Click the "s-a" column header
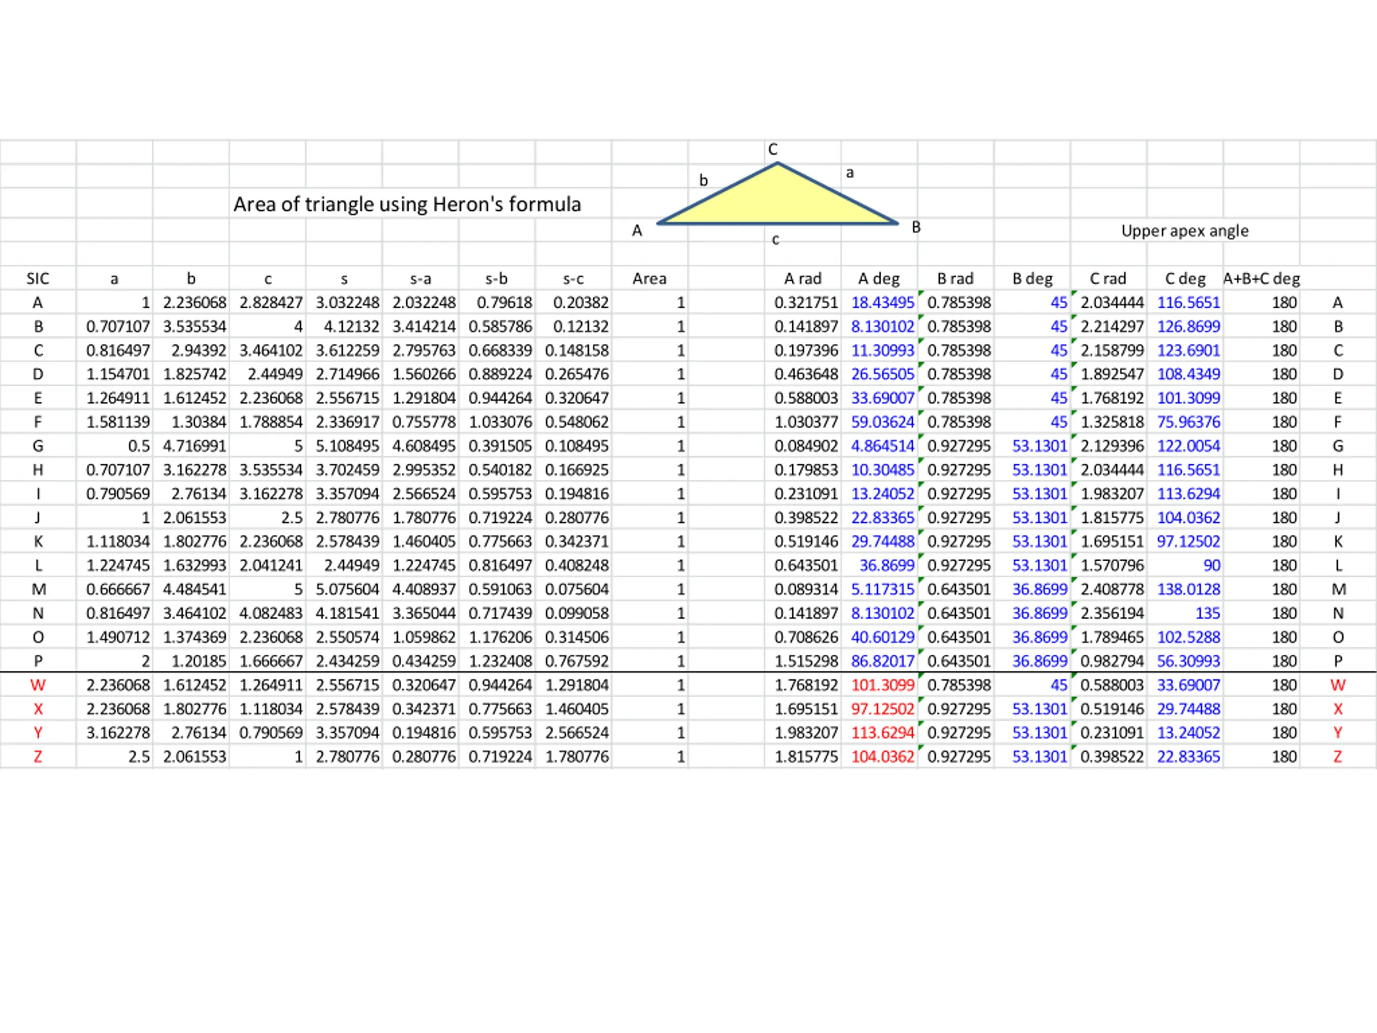This screenshot has width=1377, height=1033. (420, 279)
